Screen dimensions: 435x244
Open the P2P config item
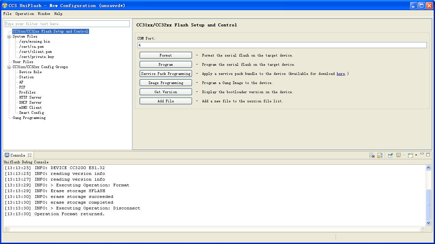click(22, 87)
